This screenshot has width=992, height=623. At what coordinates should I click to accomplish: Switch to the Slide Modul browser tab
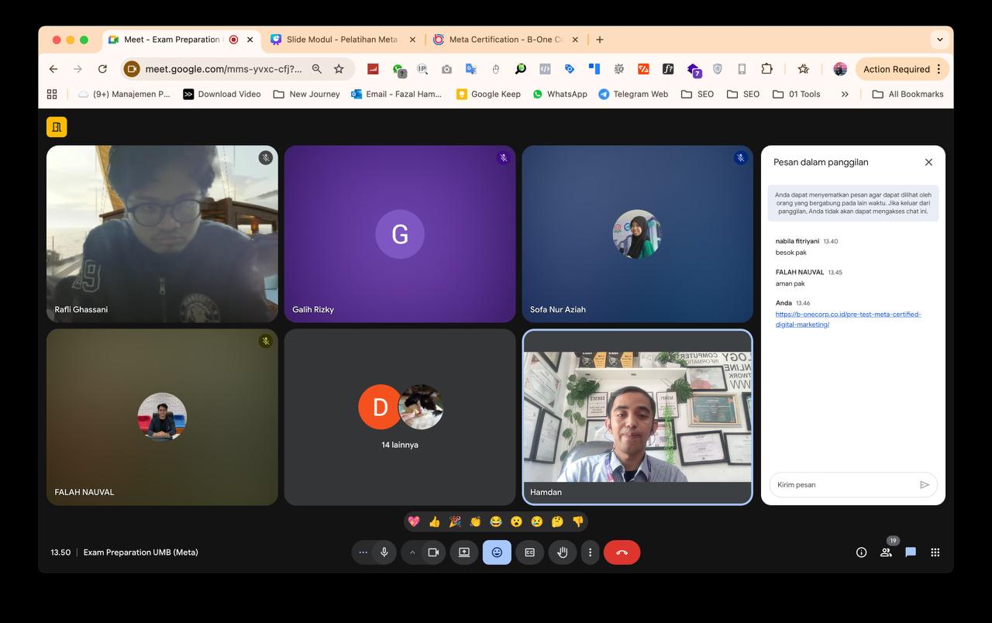pyautogui.click(x=341, y=40)
